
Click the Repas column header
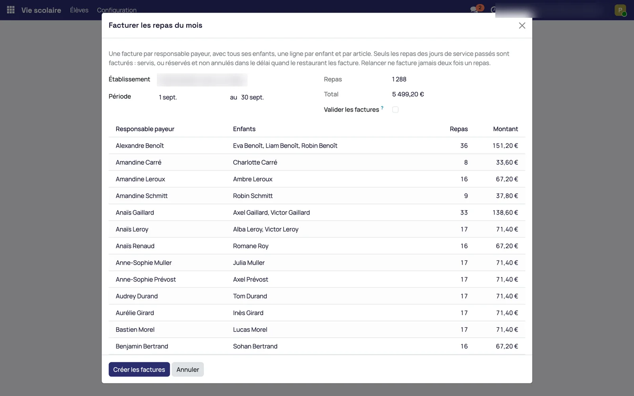458,129
